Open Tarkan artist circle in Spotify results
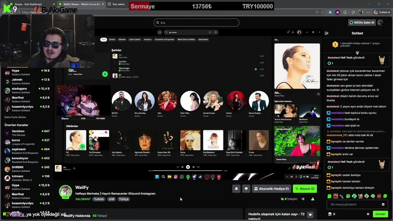The height and width of the screenshot is (221, 393). click(236, 101)
